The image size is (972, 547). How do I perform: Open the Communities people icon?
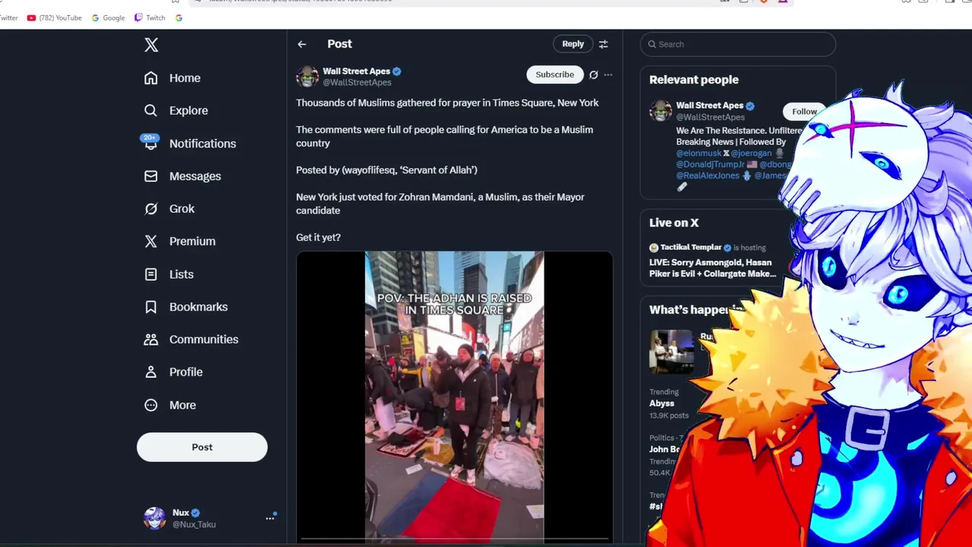point(151,340)
